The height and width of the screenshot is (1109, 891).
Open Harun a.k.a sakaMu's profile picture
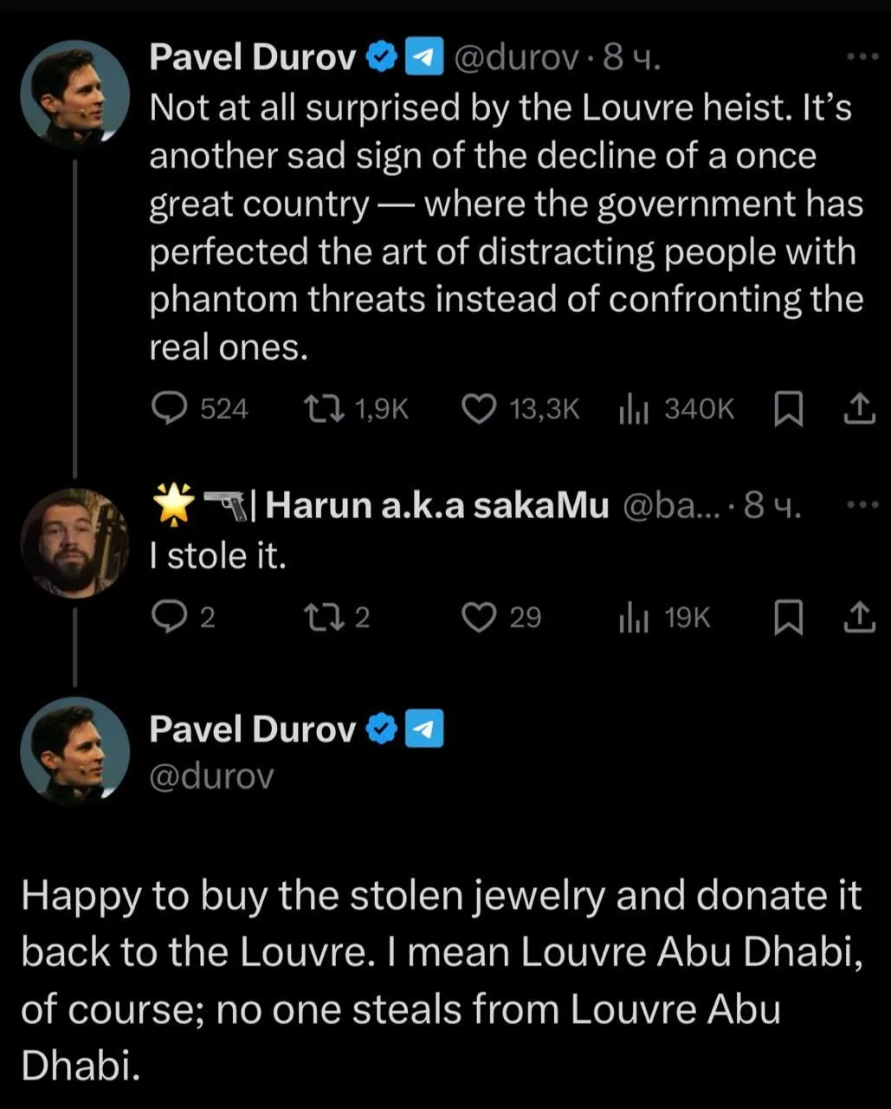(x=74, y=542)
